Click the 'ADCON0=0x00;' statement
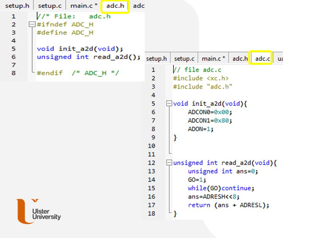 pyautogui.click(x=210, y=112)
